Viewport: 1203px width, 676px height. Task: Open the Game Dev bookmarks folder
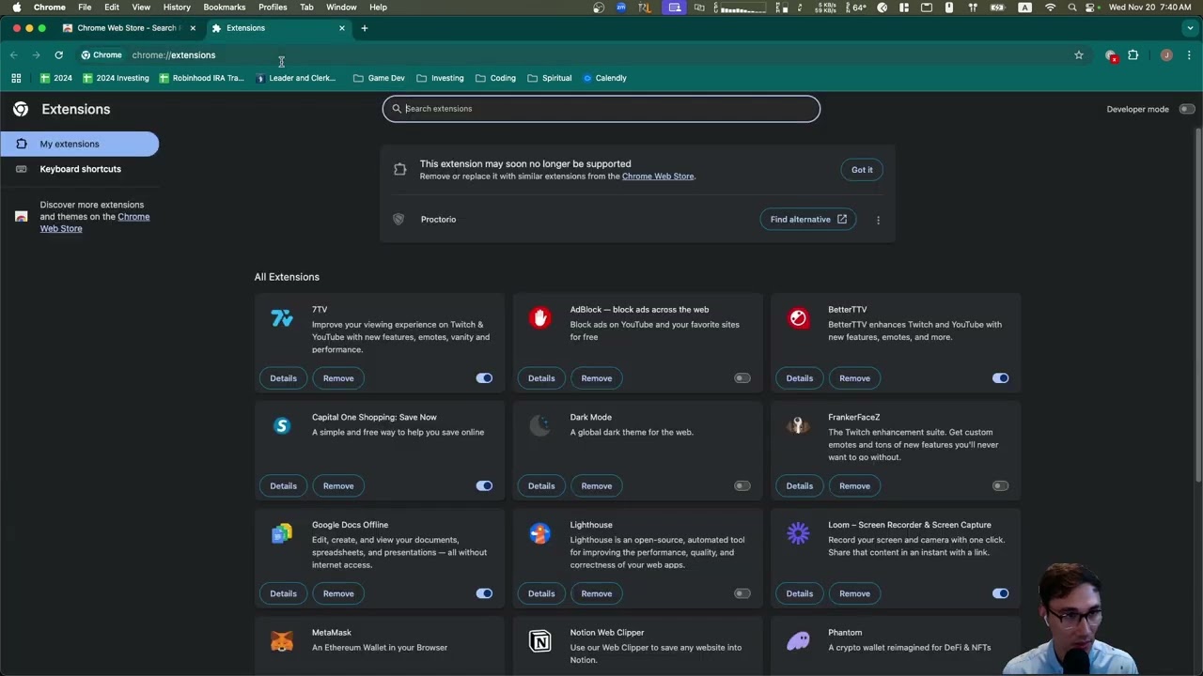tap(379, 78)
